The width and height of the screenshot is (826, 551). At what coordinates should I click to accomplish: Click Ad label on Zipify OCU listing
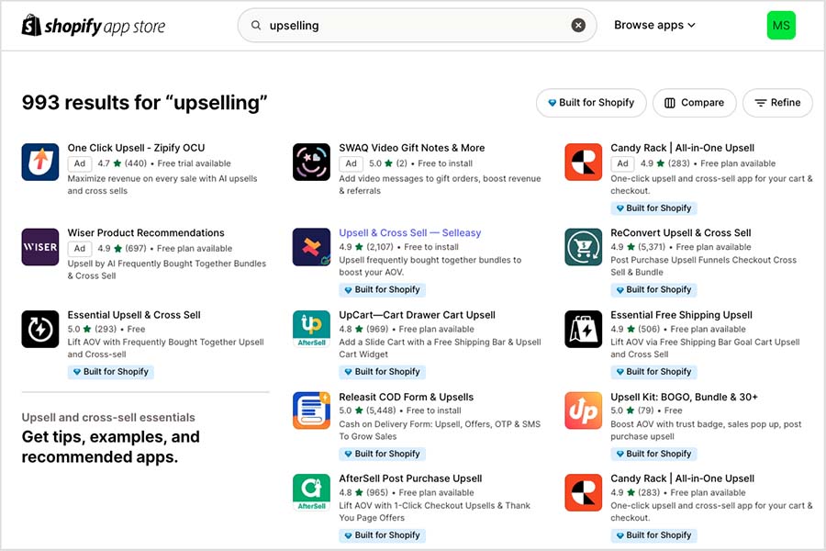80,164
